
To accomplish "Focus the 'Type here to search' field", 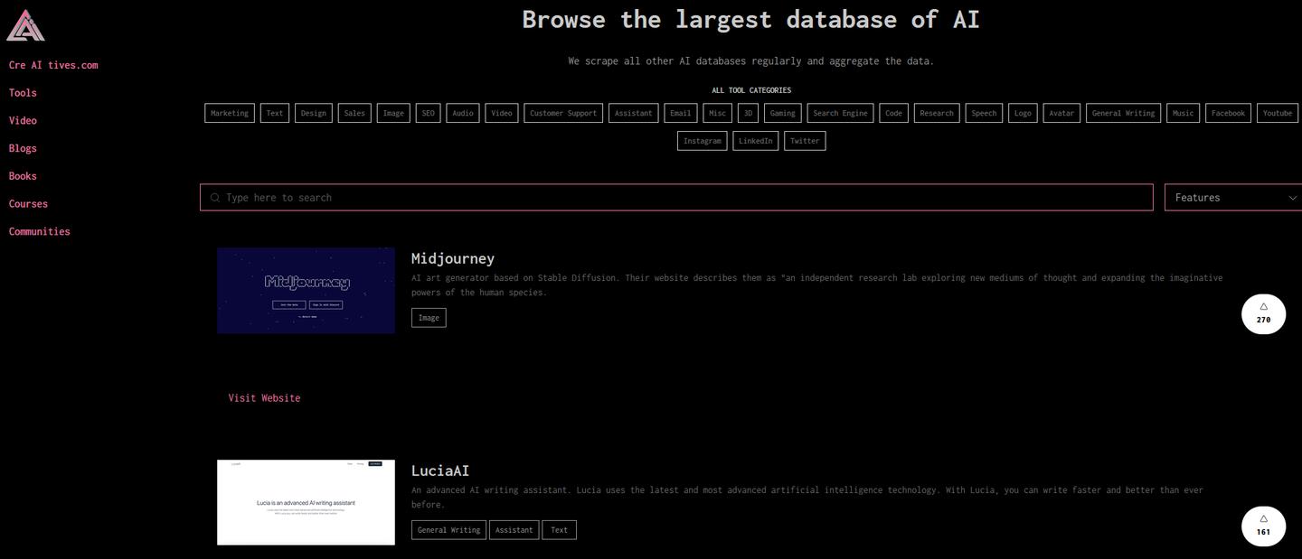I will tap(676, 198).
